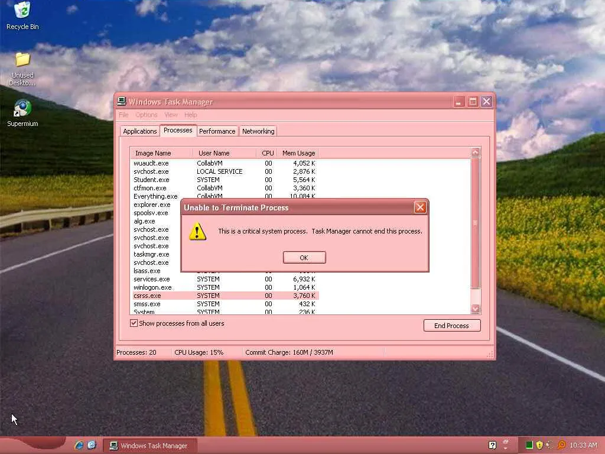
Task: Select the Supermium browser shortcut
Action: point(22,113)
